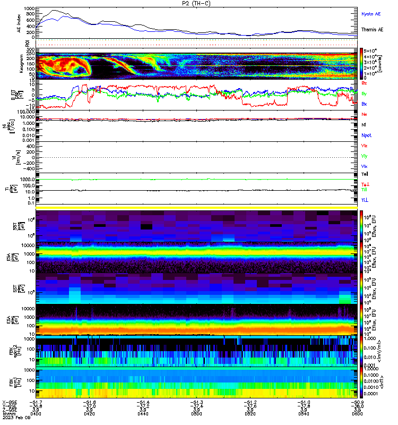This screenshot has width=398, height=425.
Task: Click the red Bz legend label
Action: point(364,83)
